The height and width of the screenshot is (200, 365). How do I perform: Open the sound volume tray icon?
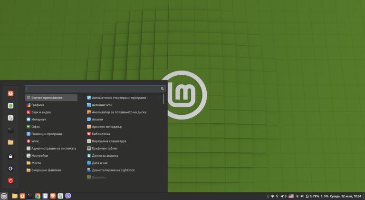pyautogui.click(x=302, y=196)
